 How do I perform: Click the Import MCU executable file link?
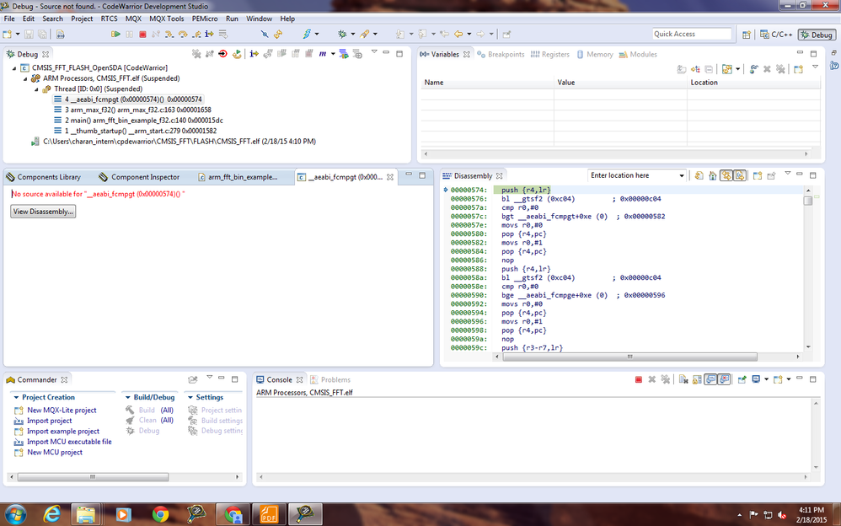coord(69,442)
